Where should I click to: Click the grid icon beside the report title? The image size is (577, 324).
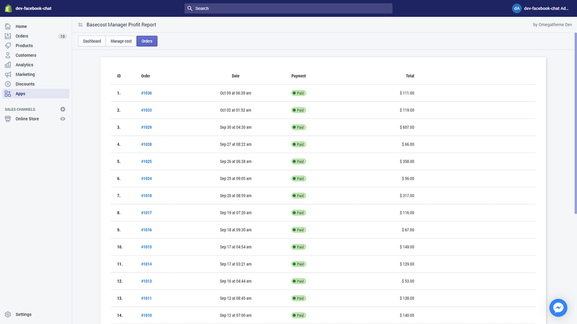tap(80, 25)
